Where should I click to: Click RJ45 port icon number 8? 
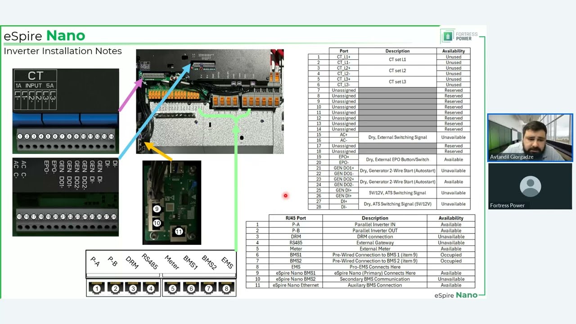[226, 288]
